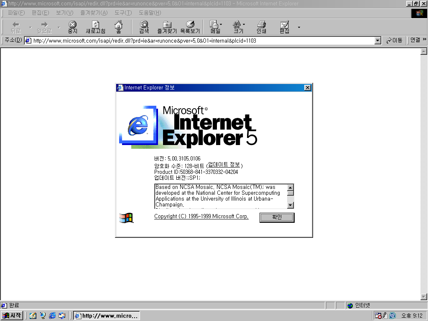The width and height of the screenshot is (428, 321).
Task: Click the page scrollbar down arrow
Action: [x=424, y=297]
